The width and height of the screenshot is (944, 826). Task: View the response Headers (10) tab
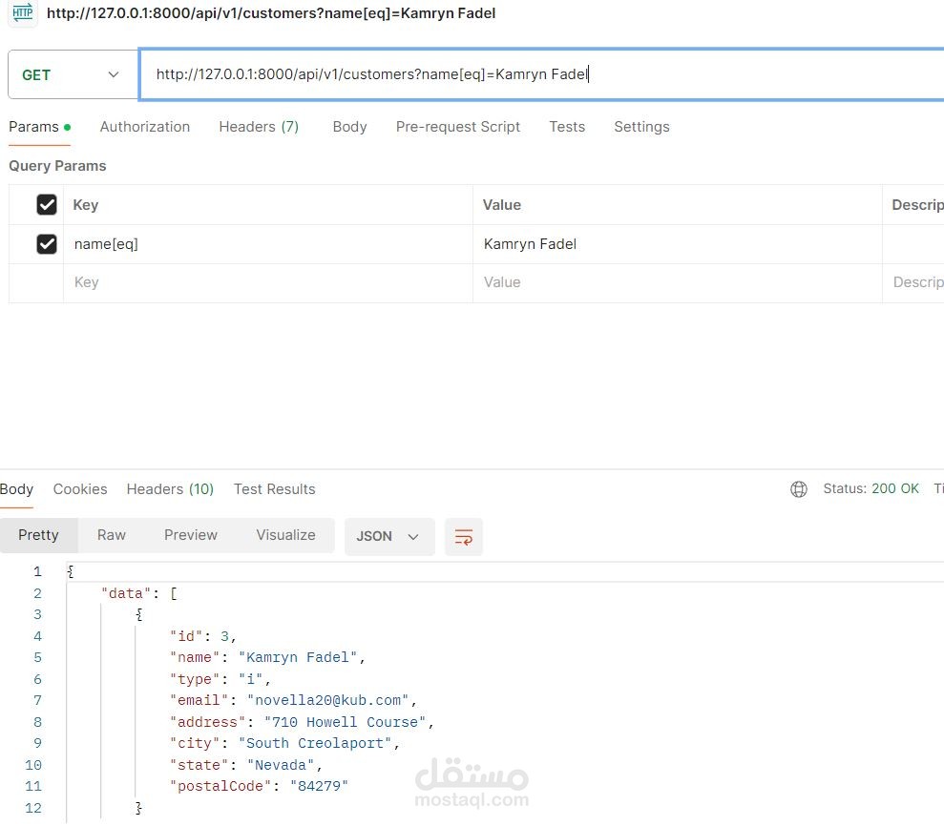click(170, 489)
